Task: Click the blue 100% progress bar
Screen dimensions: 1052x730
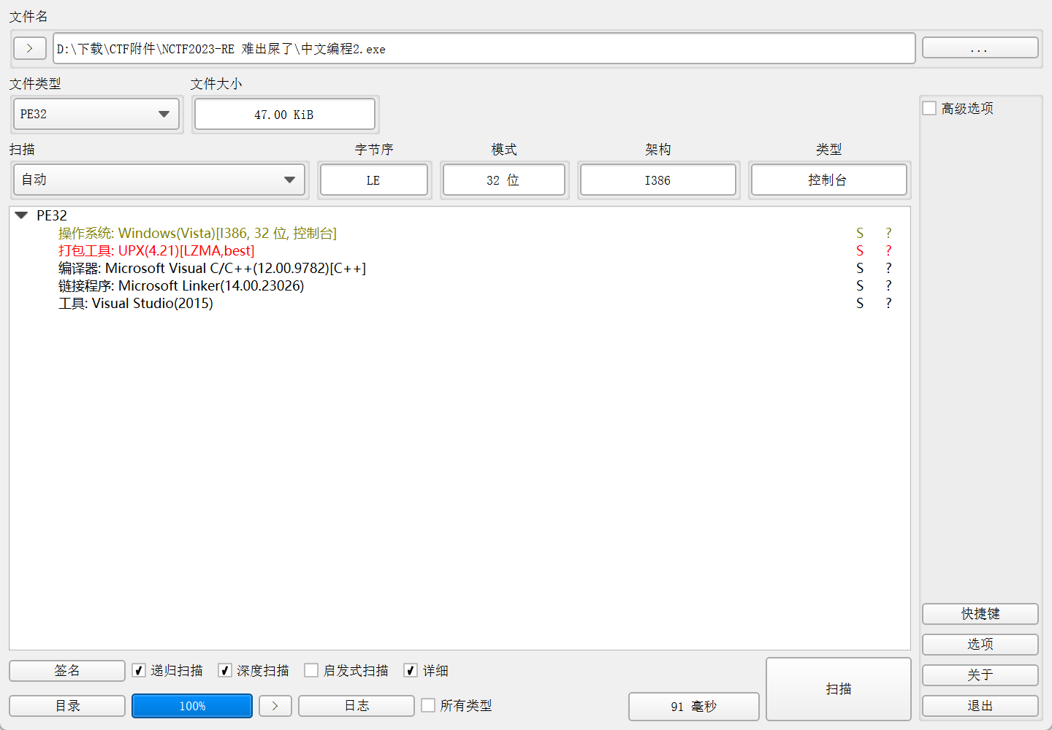Action: point(192,706)
